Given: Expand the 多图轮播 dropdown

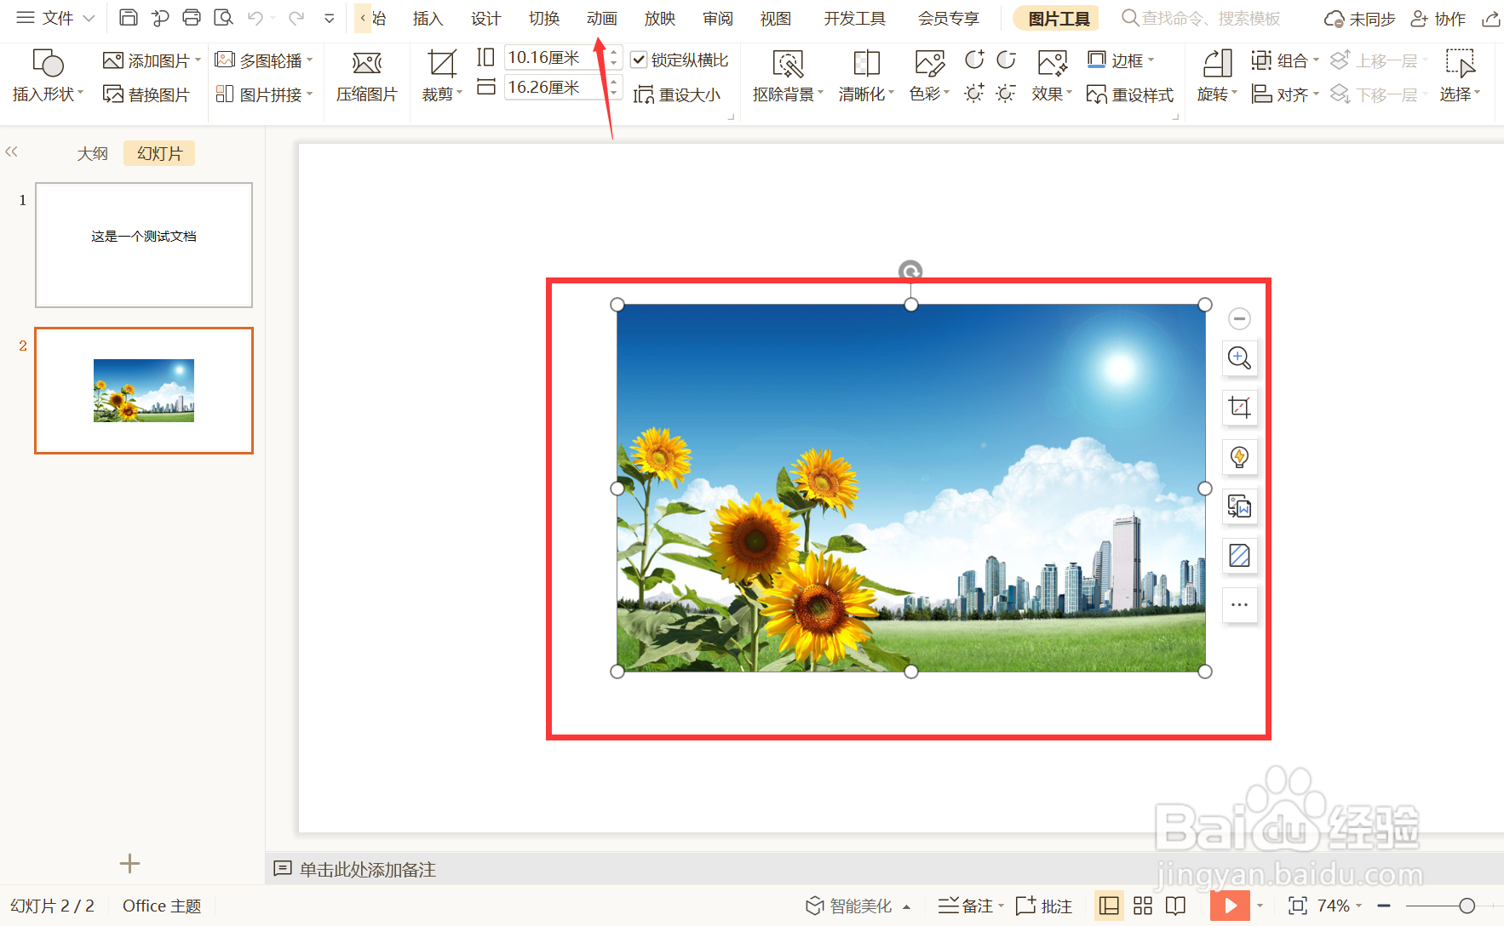Looking at the screenshot, I should (x=310, y=60).
